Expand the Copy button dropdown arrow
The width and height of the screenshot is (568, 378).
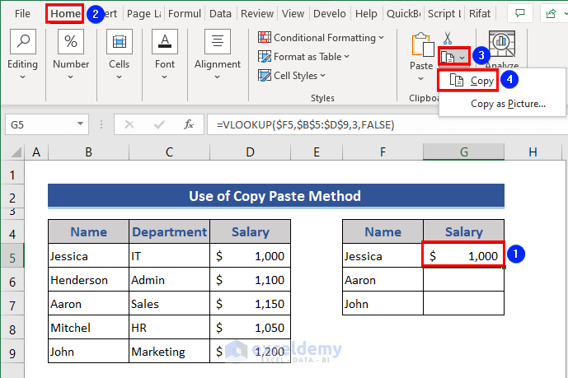tap(462, 58)
